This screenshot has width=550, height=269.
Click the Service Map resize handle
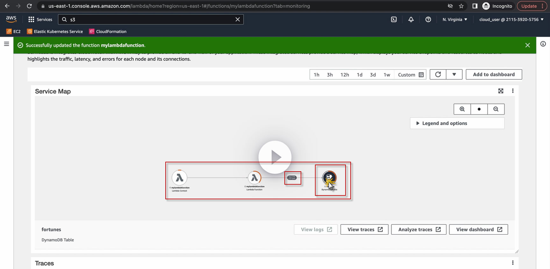(x=517, y=251)
